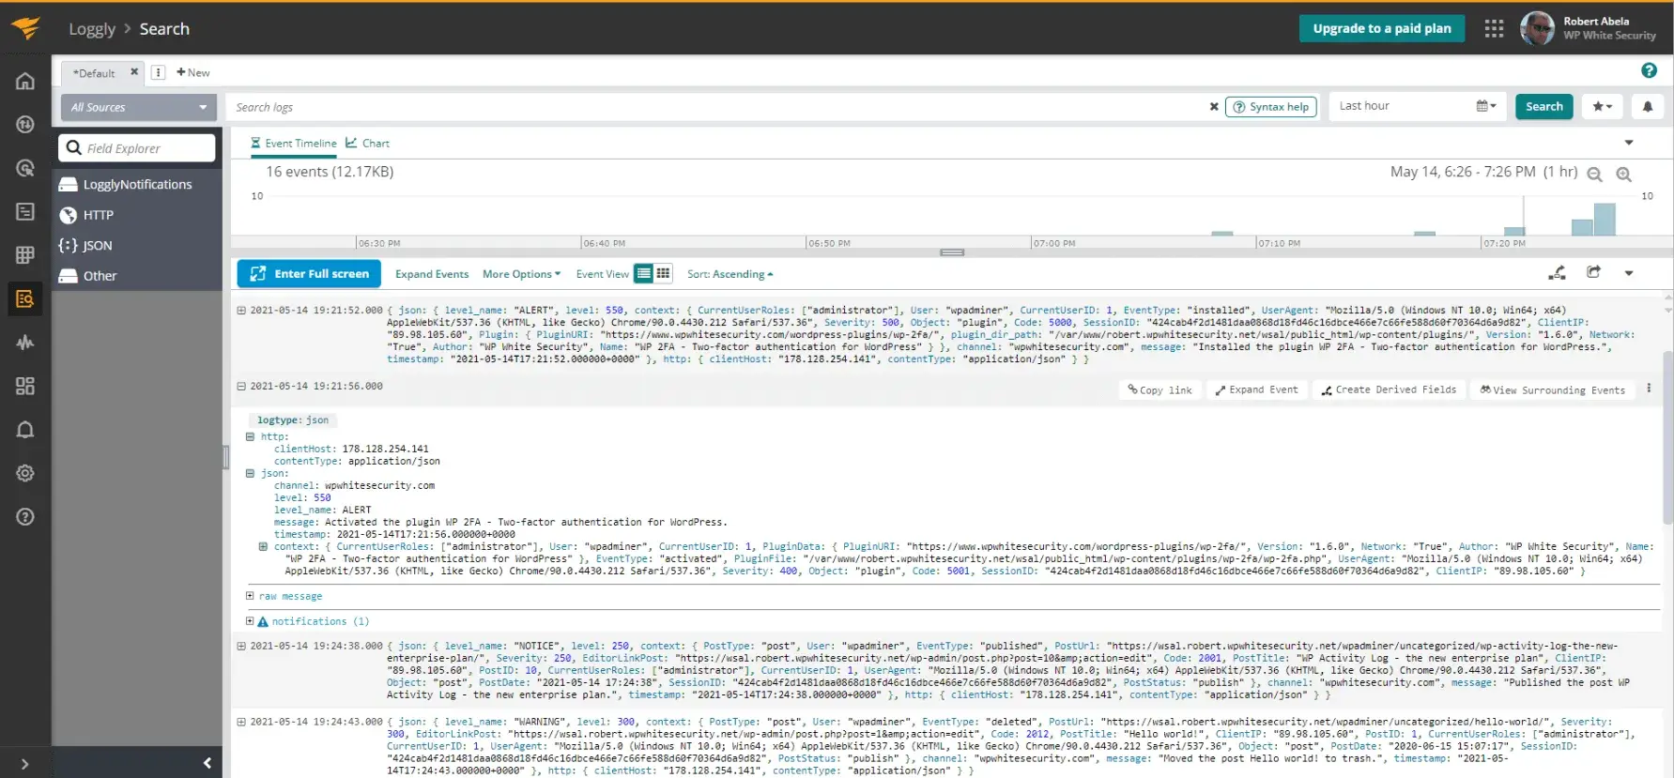Collapse the http section in expanded event
Screen dimensions: 1674x778
coord(251,436)
